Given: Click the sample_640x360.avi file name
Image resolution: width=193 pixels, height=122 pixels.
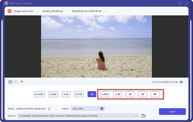Looking at the screenshot, I should [53, 11].
